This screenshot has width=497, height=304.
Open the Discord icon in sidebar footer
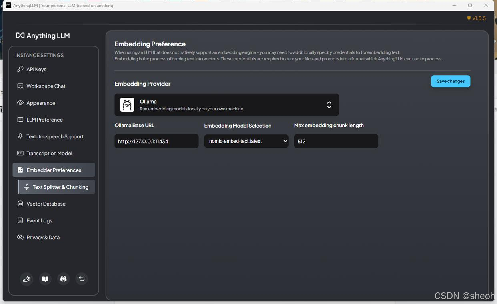(63, 279)
